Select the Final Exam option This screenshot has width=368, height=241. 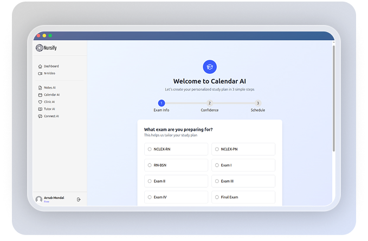217,197
